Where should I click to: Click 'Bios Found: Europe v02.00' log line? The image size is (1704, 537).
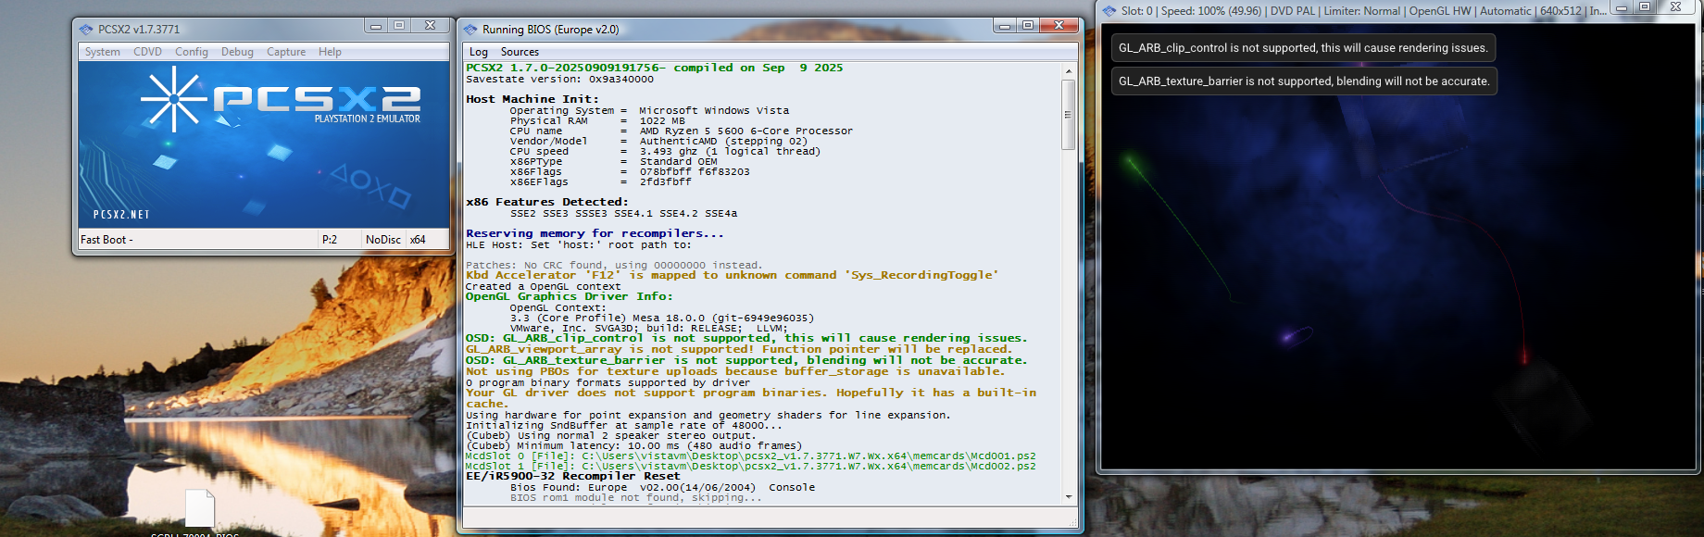(x=662, y=487)
